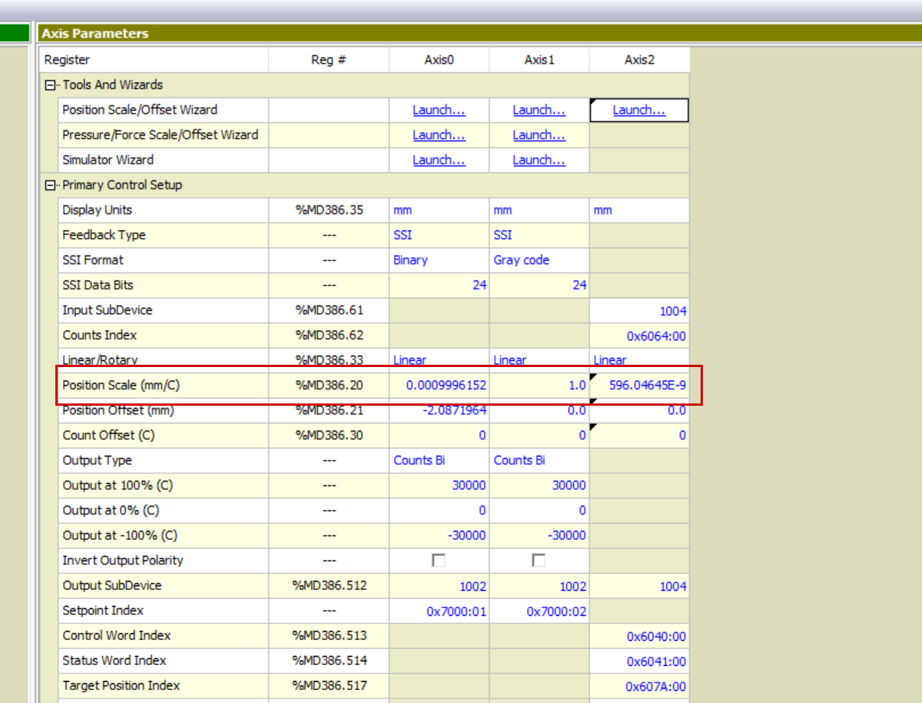Click the Register column header

(x=154, y=60)
